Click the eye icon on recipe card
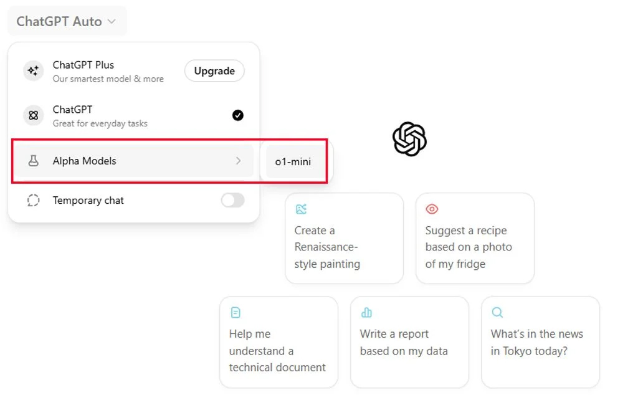Image resolution: width=638 pixels, height=395 pixels. tap(432, 209)
